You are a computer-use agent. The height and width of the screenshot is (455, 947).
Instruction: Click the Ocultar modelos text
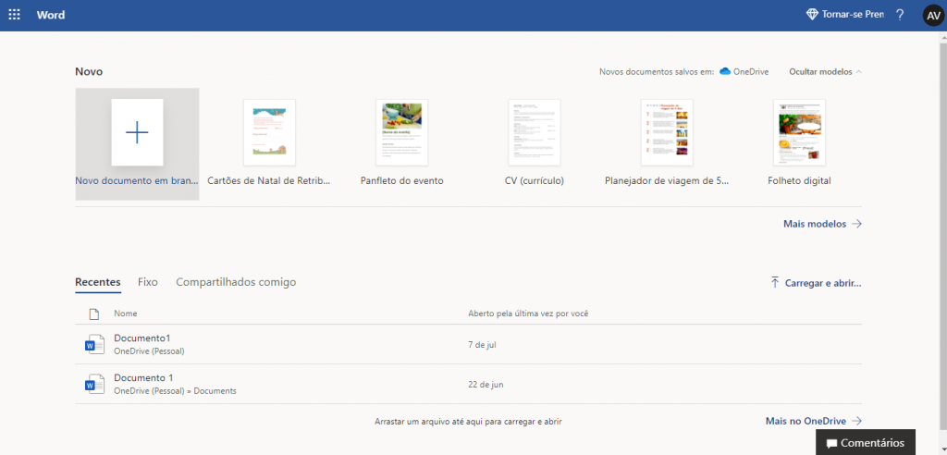click(821, 72)
